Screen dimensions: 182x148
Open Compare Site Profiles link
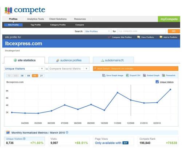[122, 37]
